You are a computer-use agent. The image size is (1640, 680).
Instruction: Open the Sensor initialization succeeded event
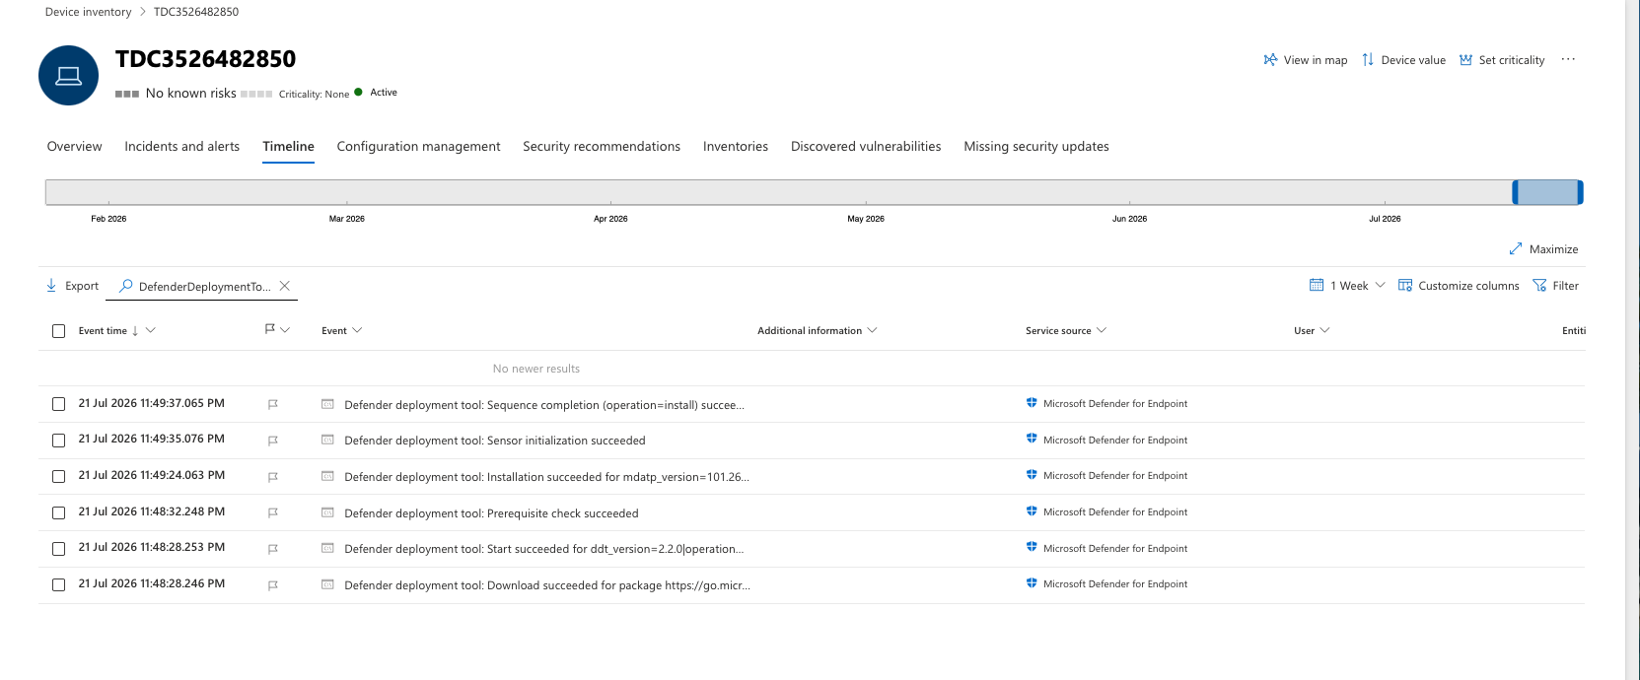tap(495, 441)
